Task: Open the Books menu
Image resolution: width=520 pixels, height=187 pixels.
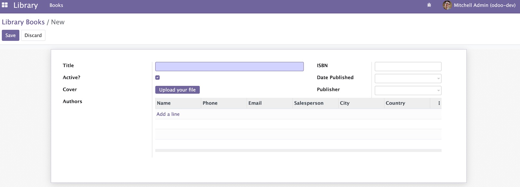Action: (x=56, y=5)
